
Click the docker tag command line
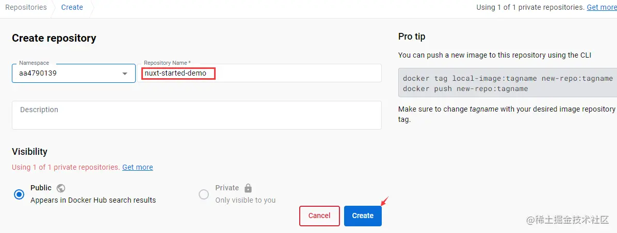pyautogui.click(x=507, y=78)
